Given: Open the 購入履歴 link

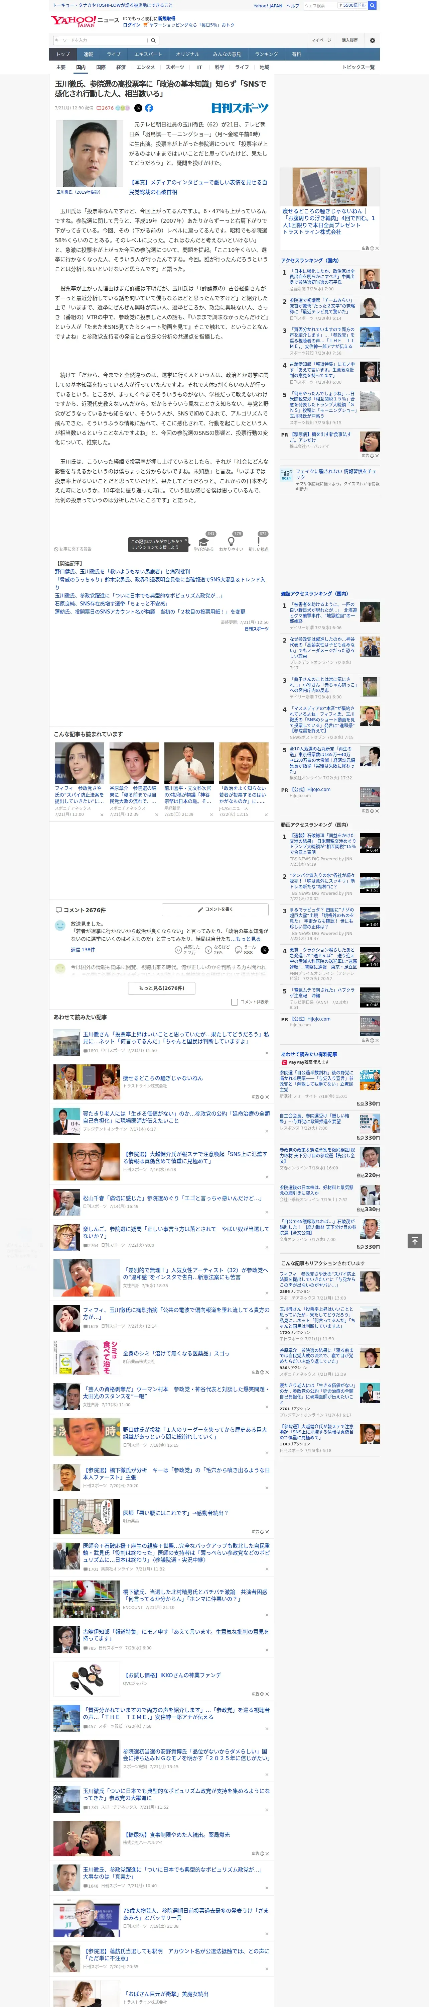Looking at the screenshot, I should (x=349, y=40).
